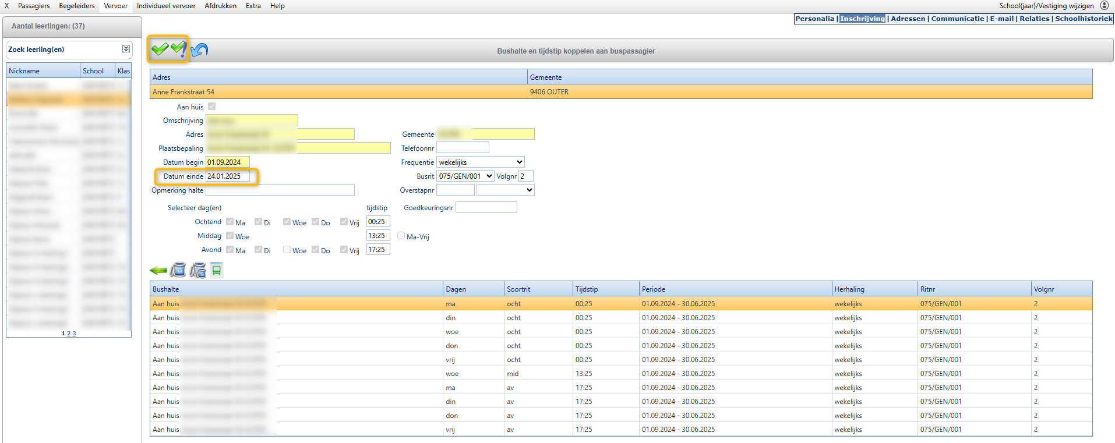Switch to the Schoolhistoriek tab
1115x443 pixels.
click(1084, 19)
